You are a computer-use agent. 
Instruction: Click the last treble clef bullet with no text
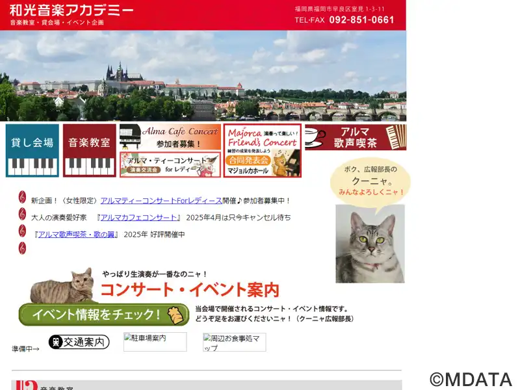(22, 248)
